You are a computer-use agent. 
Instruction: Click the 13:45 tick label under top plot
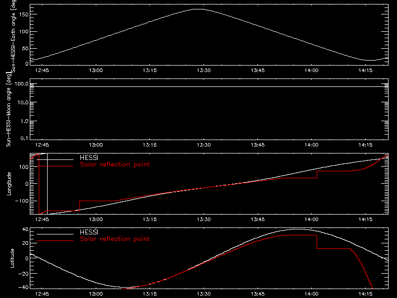[x=258, y=71]
